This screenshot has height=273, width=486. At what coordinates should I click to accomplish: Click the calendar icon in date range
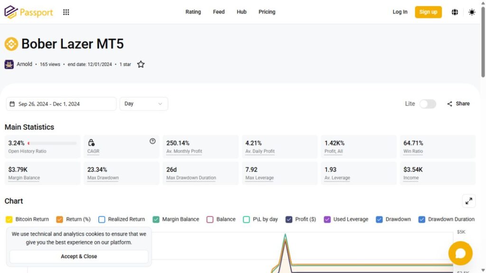12,104
